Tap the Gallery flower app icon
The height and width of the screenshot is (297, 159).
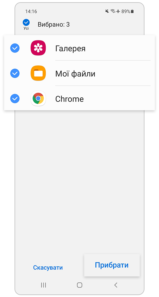pyautogui.click(x=38, y=48)
